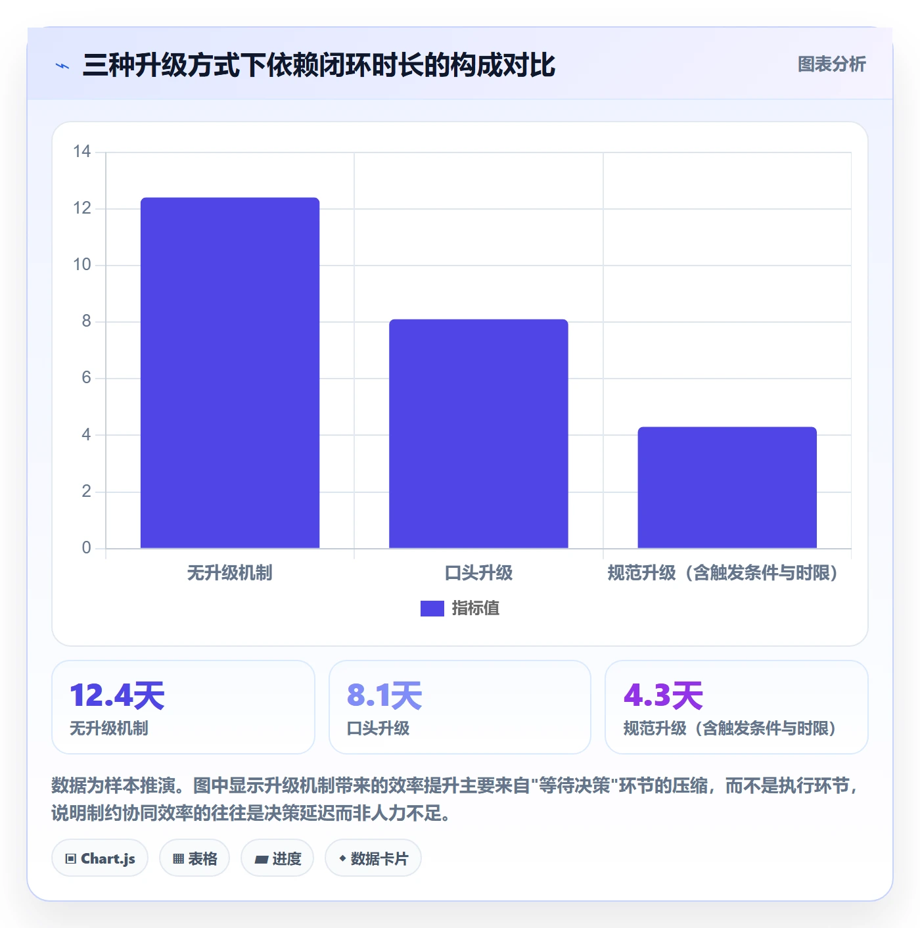Click the 规范升级 bar in chart

click(x=727, y=488)
